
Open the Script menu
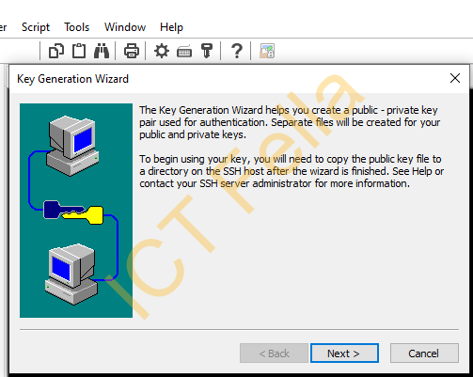coord(36,27)
